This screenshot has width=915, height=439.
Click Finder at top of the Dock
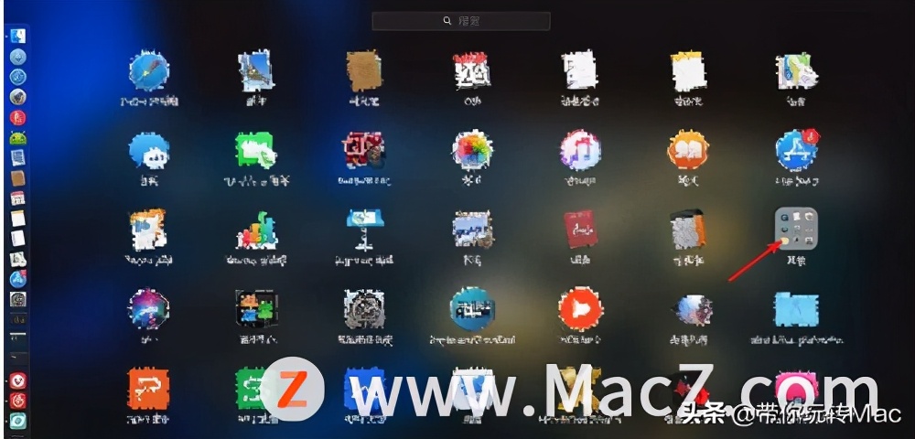coord(18,37)
